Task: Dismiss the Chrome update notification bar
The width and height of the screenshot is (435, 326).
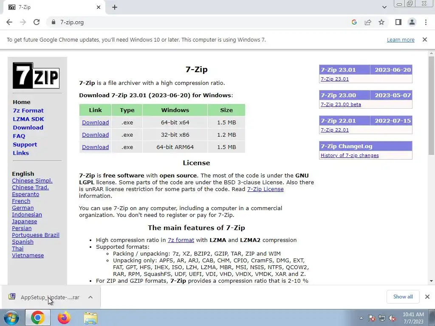Action: [x=425, y=39]
